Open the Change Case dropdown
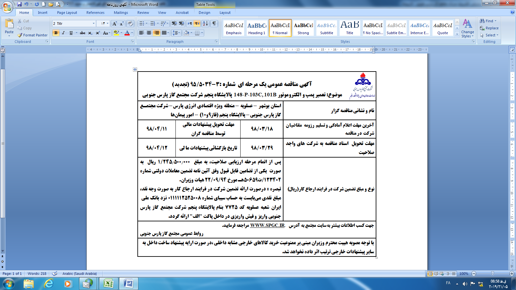The width and height of the screenshot is (516, 290). 106,33
